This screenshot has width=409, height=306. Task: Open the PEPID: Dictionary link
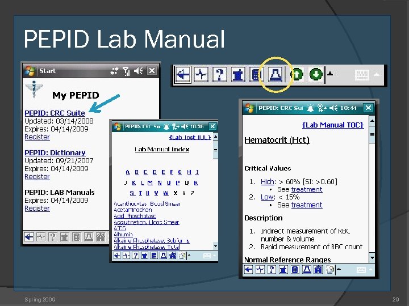pyautogui.click(x=55, y=153)
